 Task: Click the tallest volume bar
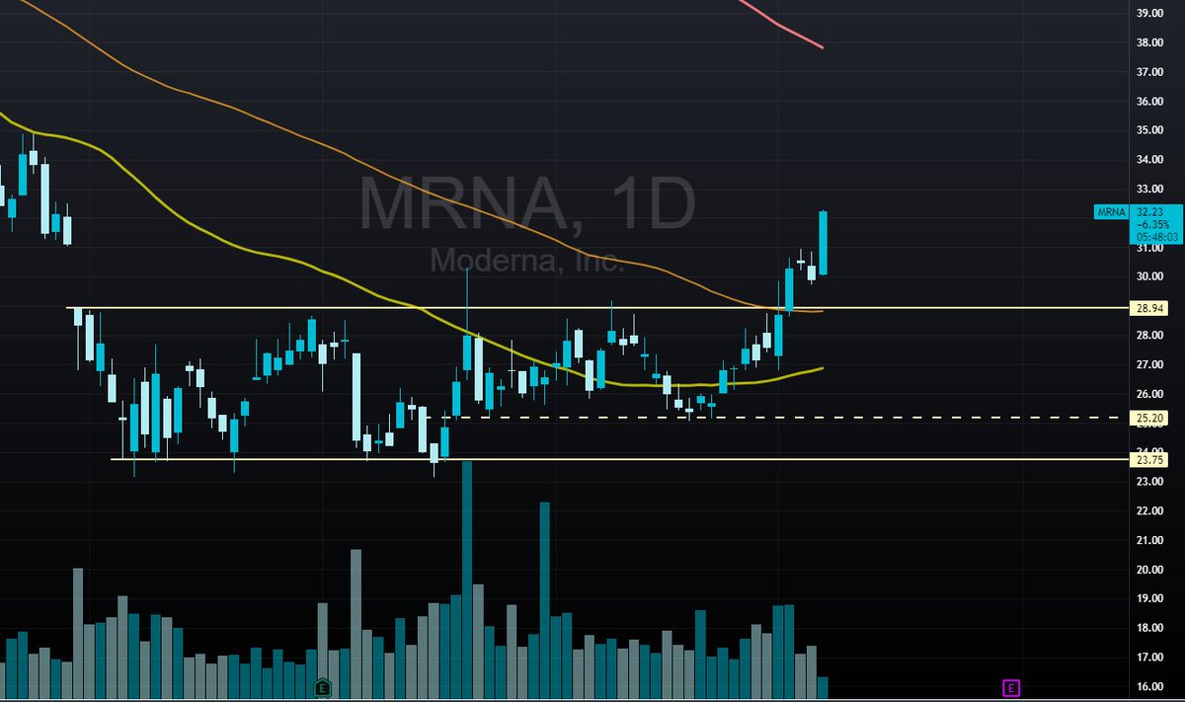(x=467, y=581)
